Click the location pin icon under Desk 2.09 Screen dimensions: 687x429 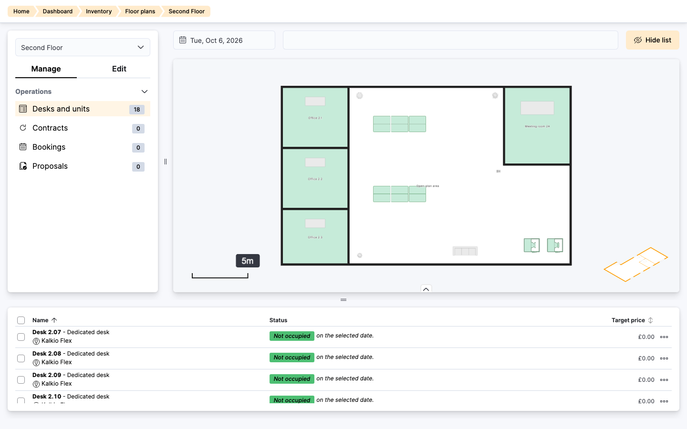point(36,384)
